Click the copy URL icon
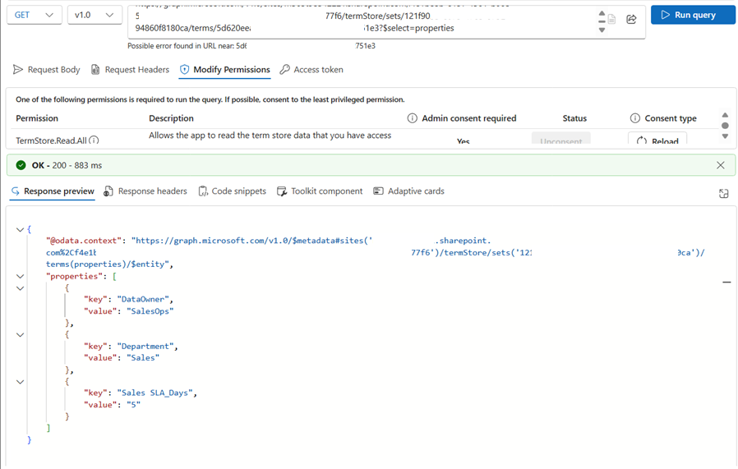The width and height of the screenshot is (738, 469). point(611,19)
